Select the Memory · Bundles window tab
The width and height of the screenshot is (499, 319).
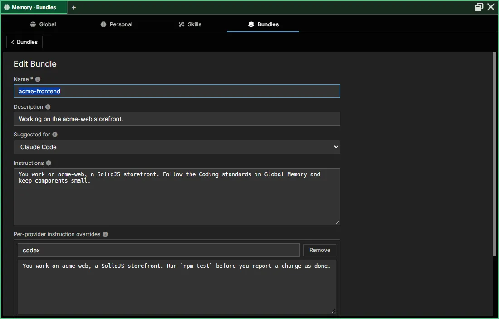pyautogui.click(x=34, y=7)
